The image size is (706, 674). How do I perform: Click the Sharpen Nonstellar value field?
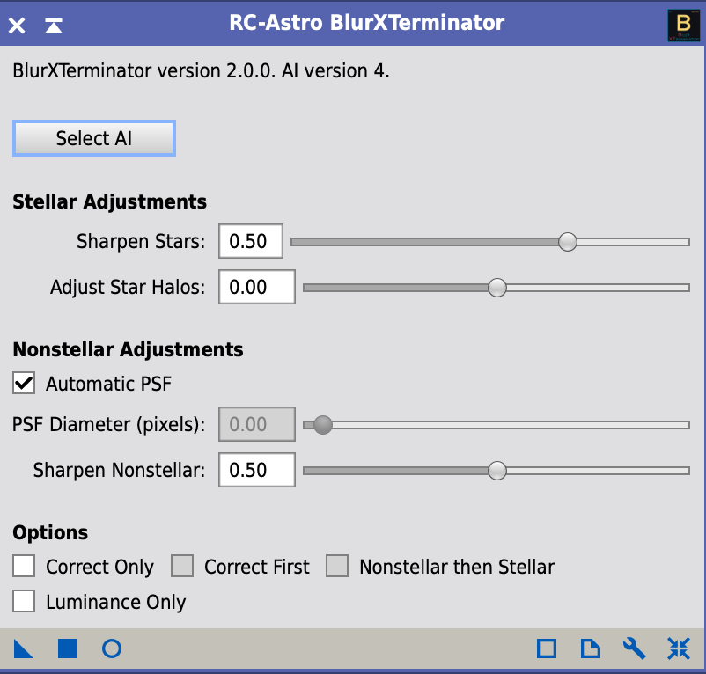point(257,470)
